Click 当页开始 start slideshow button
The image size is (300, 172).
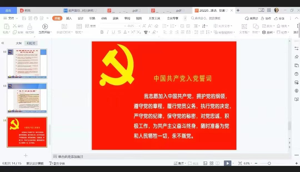click(x=45, y=29)
